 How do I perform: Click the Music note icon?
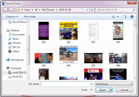(x=10, y=39)
